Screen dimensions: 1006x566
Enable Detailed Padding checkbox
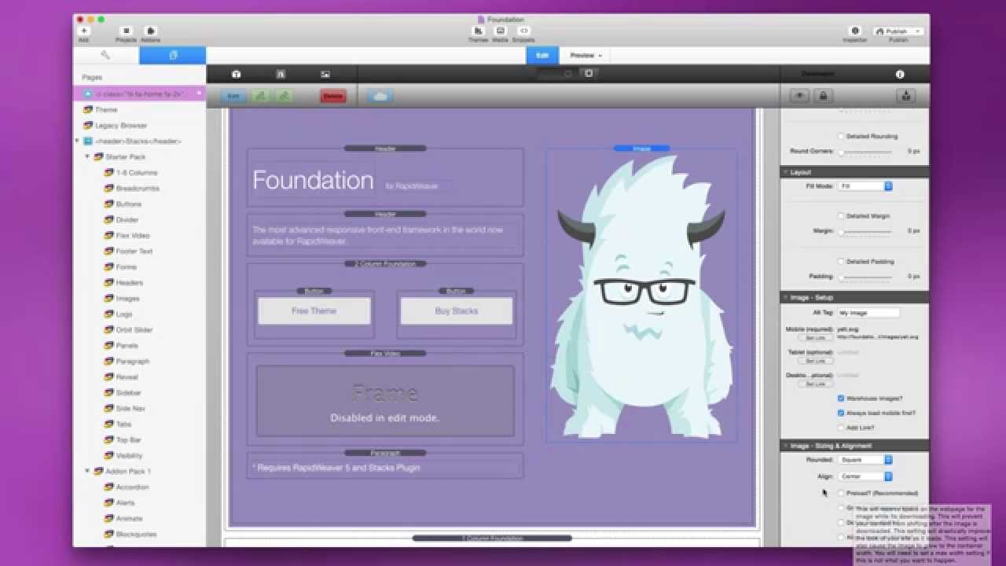[x=841, y=261]
